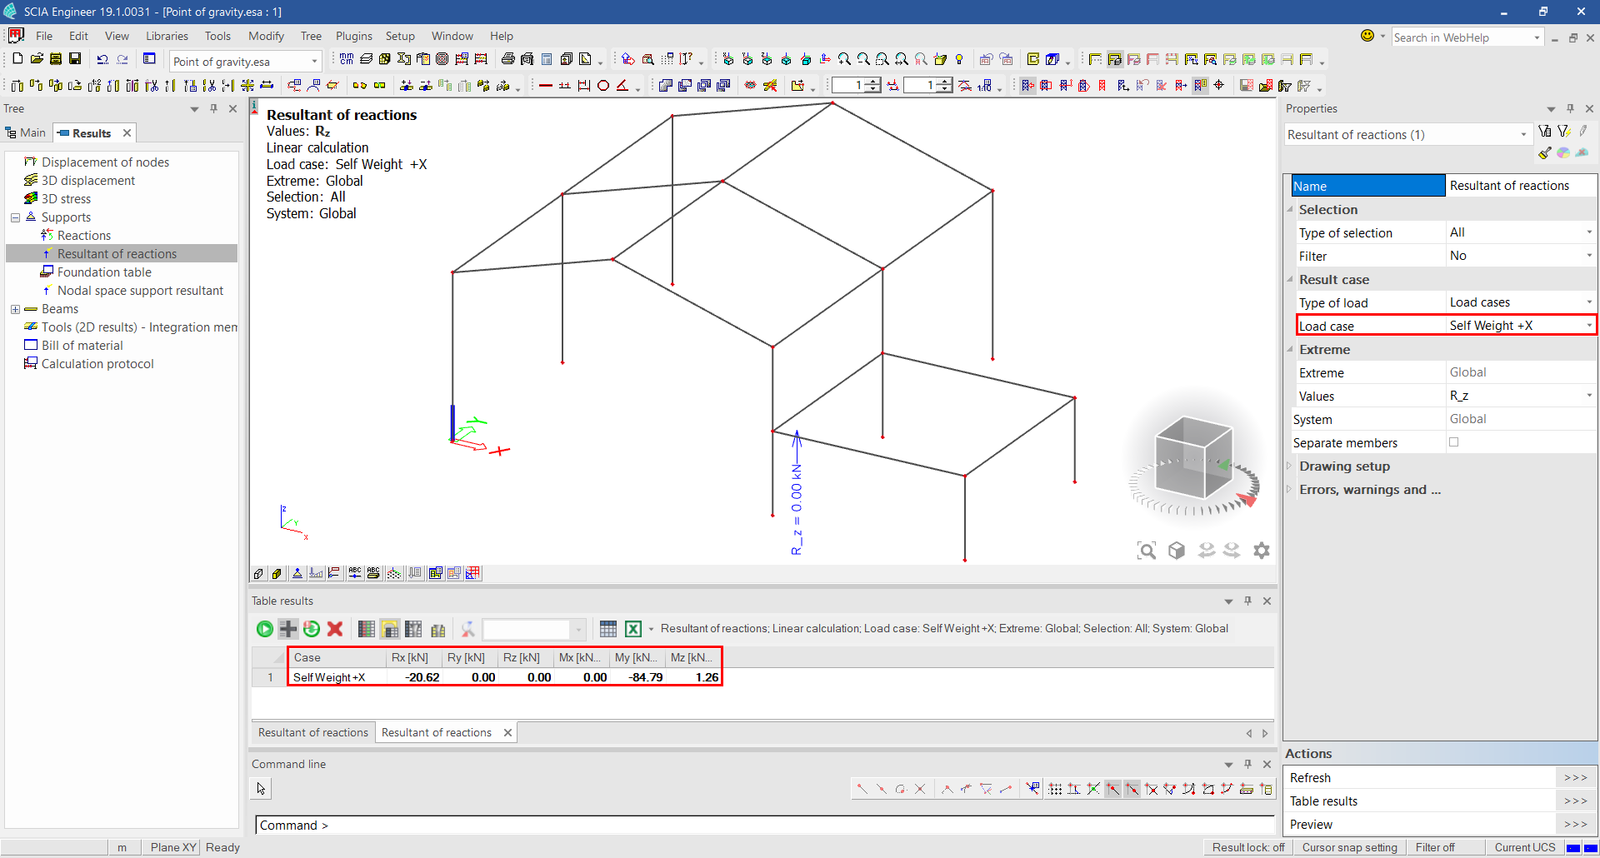Click the Table results action button
Image resolution: width=1600 pixels, height=858 pixels.
coord(1575,801)
